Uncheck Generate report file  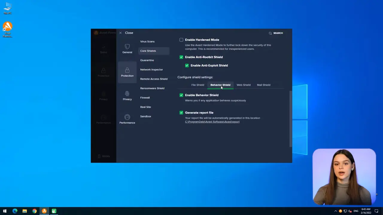(x=181, y=113)
